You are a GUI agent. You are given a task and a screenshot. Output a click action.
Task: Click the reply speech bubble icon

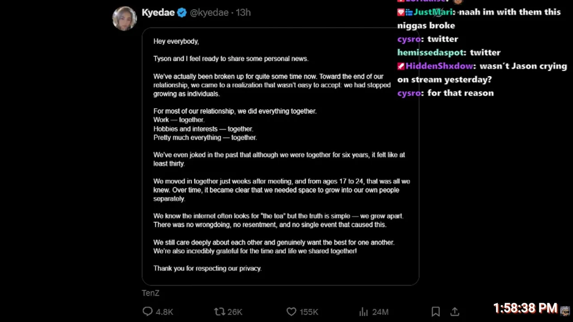(147, 312)
